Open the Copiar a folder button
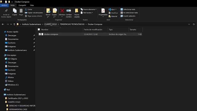The image size is (197, 111). point(54,13)
